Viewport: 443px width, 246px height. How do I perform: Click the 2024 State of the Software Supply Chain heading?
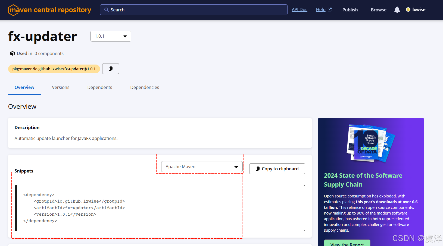363,180
